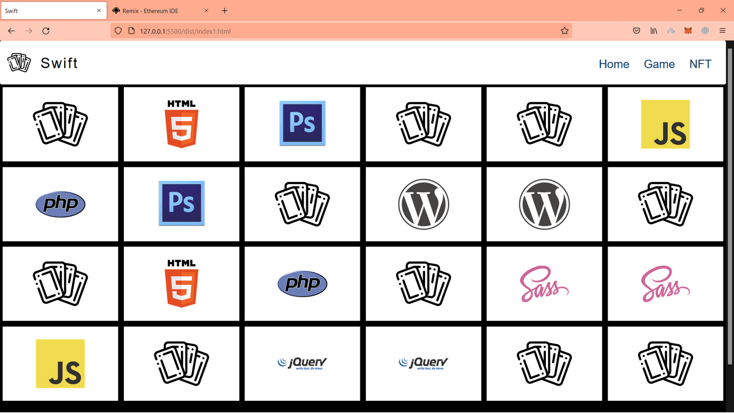Switch to the Swift browser tab
734x413 pixels.
coord(54,11)
